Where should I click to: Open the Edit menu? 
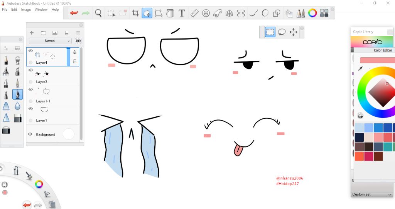coord(14,10)
